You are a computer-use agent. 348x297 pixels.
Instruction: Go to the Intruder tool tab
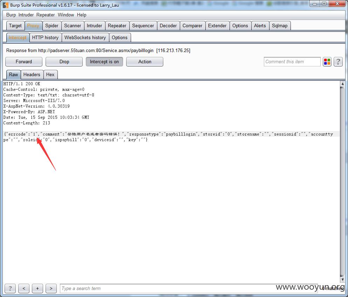[x=94, y=26]
